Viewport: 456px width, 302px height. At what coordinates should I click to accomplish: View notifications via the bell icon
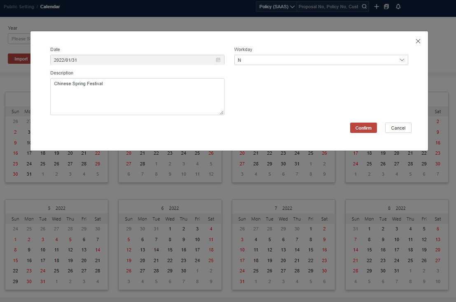398,7
